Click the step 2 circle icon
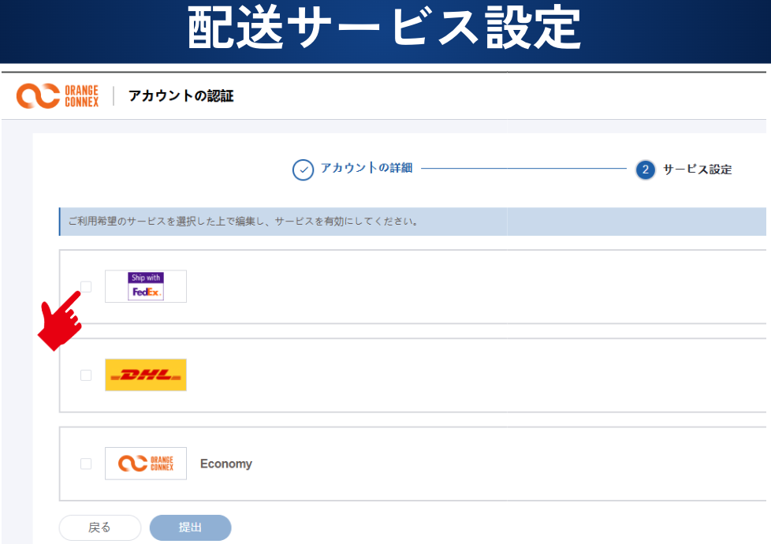Viewport: 771px width, 544px height. (x=645, y=170)
